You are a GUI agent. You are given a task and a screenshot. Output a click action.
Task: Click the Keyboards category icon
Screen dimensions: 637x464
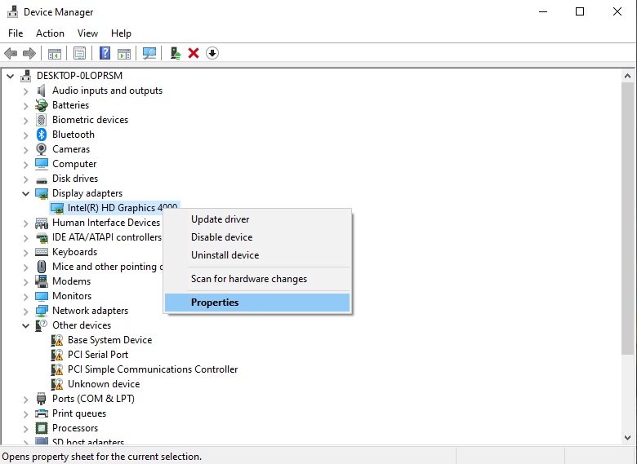[x=42, y=252]
